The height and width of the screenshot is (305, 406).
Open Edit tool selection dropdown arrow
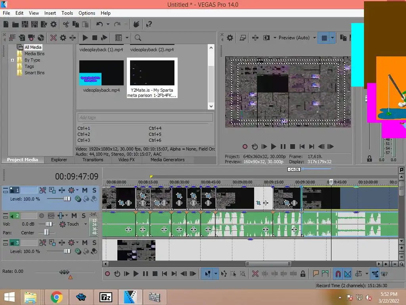click(x=216, y=274)
